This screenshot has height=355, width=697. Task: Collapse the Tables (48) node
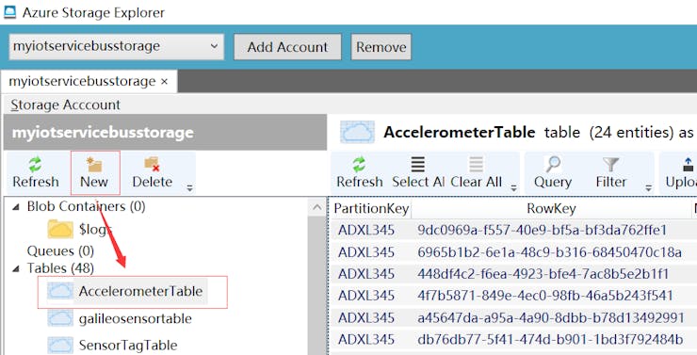pyautogui.click(x=16, y=268)
